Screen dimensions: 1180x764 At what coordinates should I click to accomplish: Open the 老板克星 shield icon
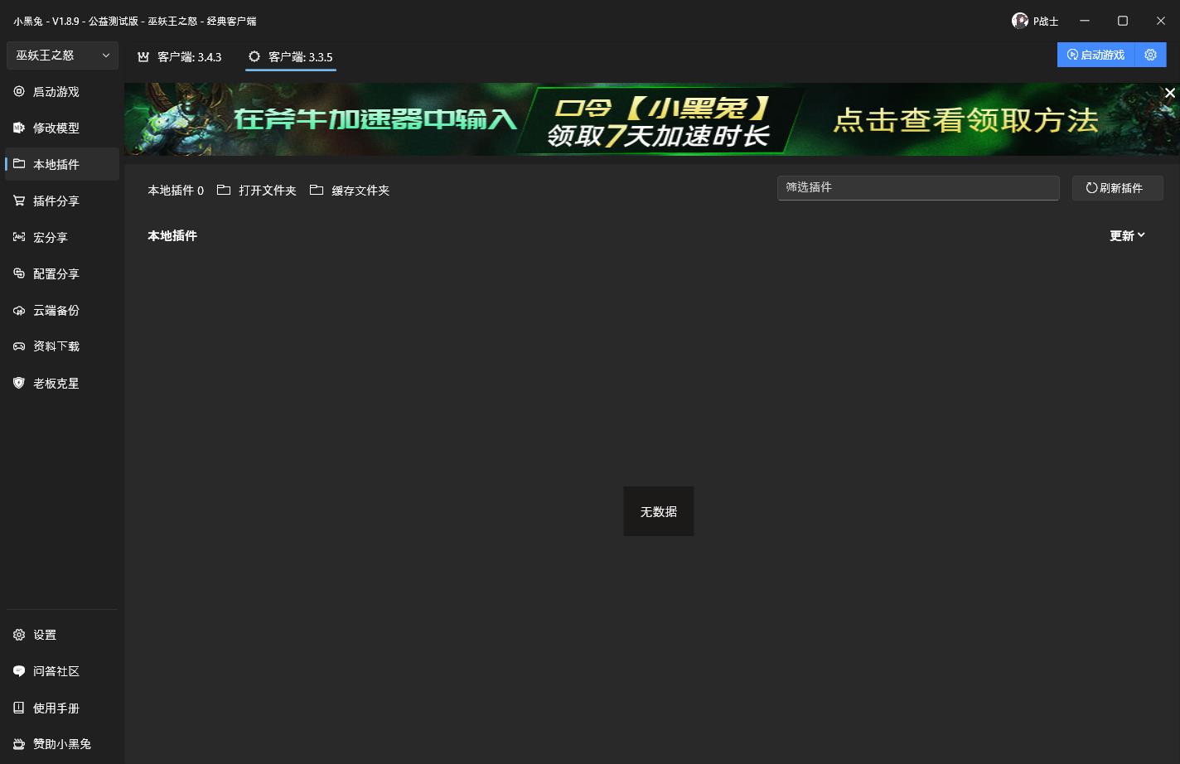pyautogui.click(x=19, y=384)
